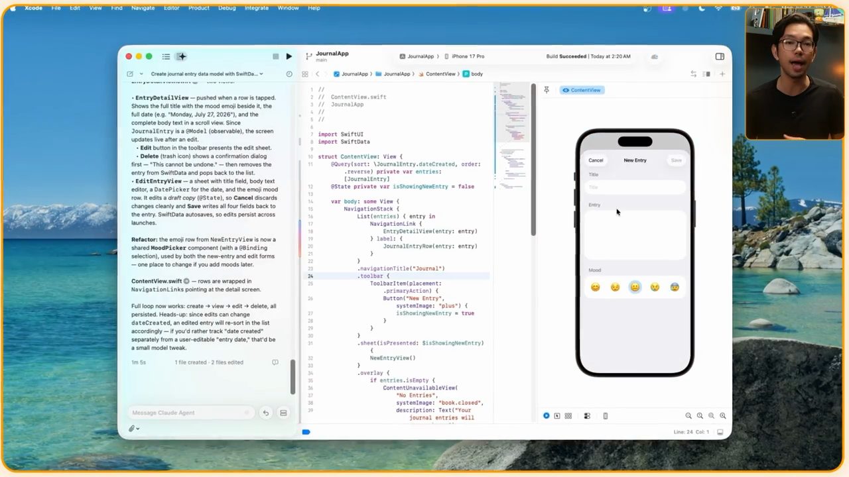Choose the JournalApp scheme
Viewport: 849px width, 477px height.
(x=417, y=56)
